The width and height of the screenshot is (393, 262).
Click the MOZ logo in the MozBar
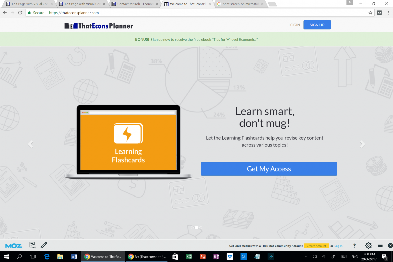click(13, 246)
